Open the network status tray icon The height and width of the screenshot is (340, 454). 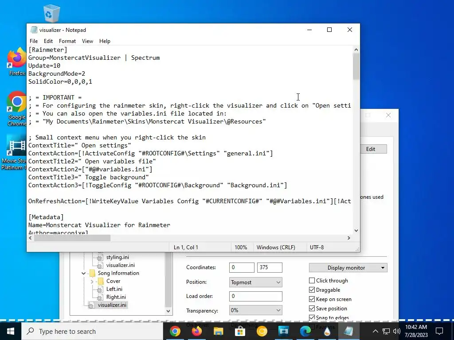point(386,331)
